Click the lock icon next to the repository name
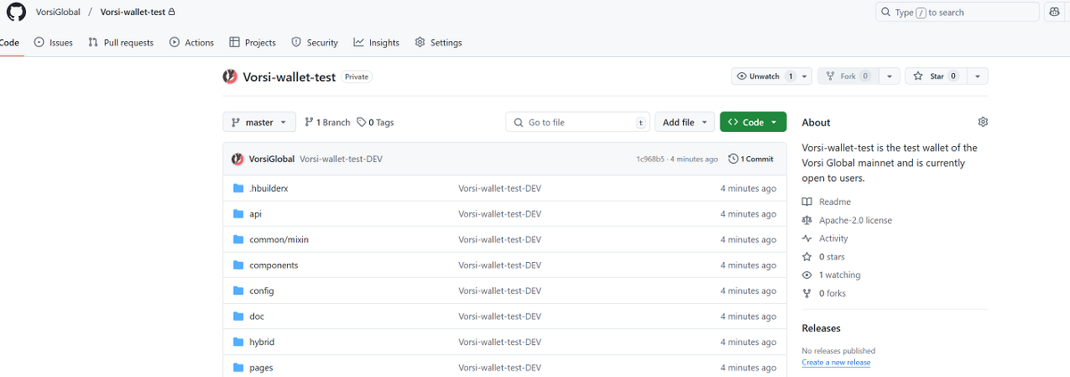Image resolution: width=1070 pixels, height=377 pixels. click(171, 12)
